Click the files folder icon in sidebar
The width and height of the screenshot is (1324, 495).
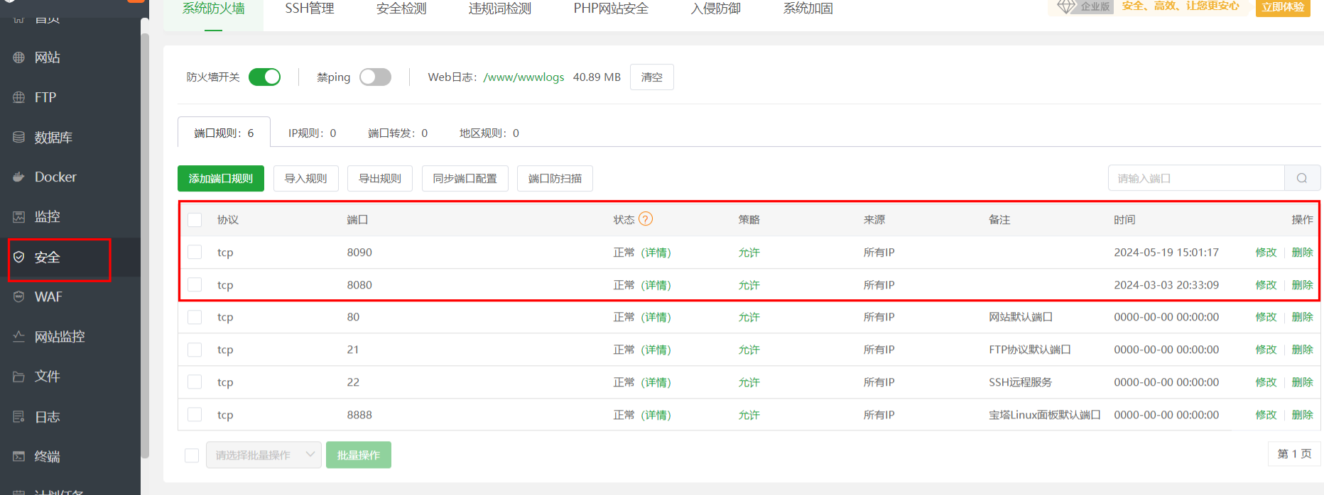click(19, 377)
